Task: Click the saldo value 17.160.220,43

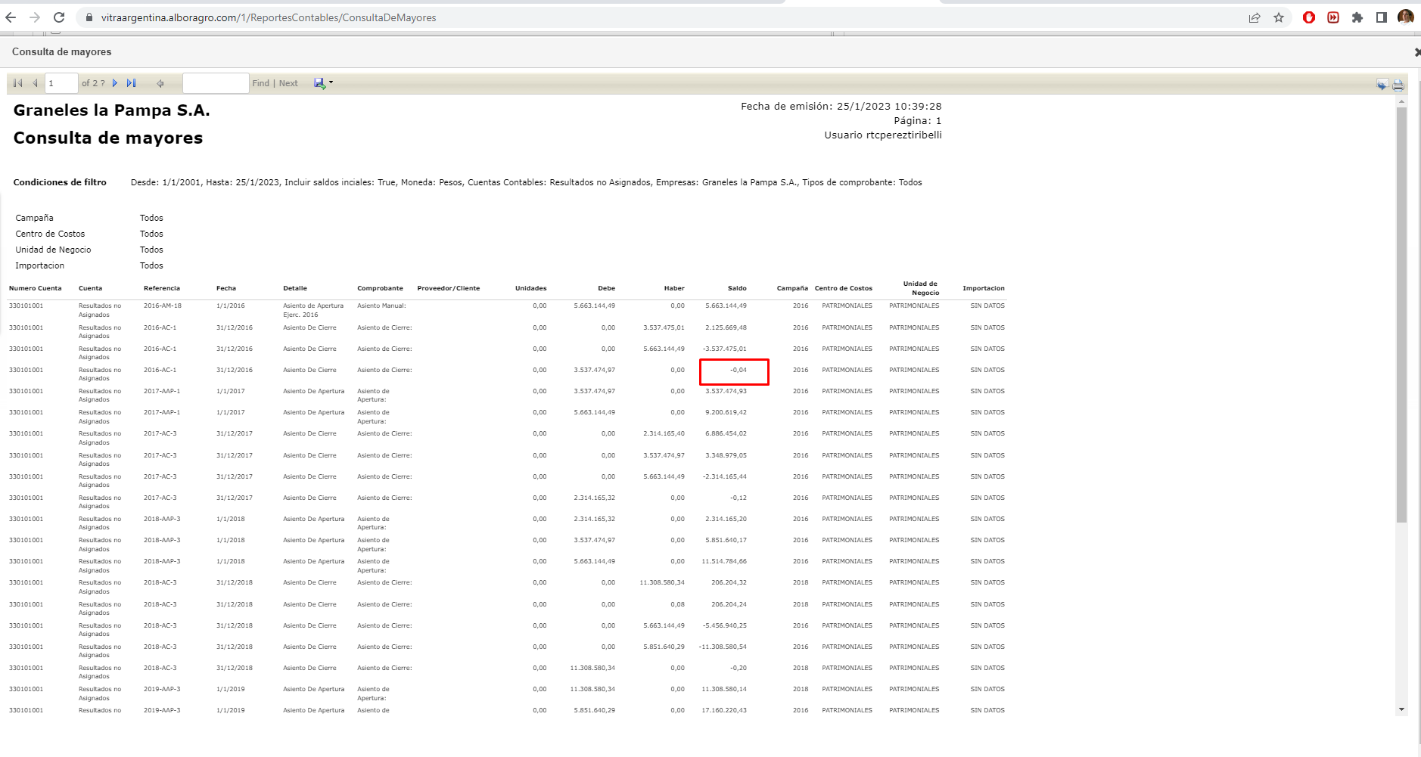Action: [724, 711]
